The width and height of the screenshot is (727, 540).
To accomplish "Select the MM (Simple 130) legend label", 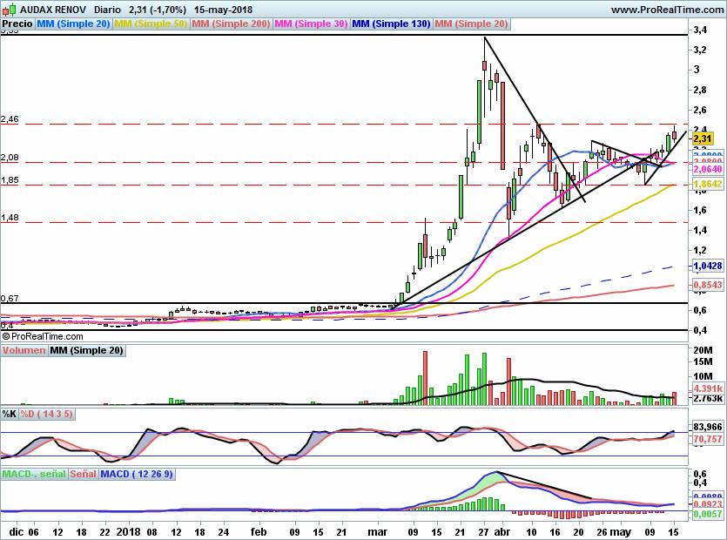I will tap(391, 24).
